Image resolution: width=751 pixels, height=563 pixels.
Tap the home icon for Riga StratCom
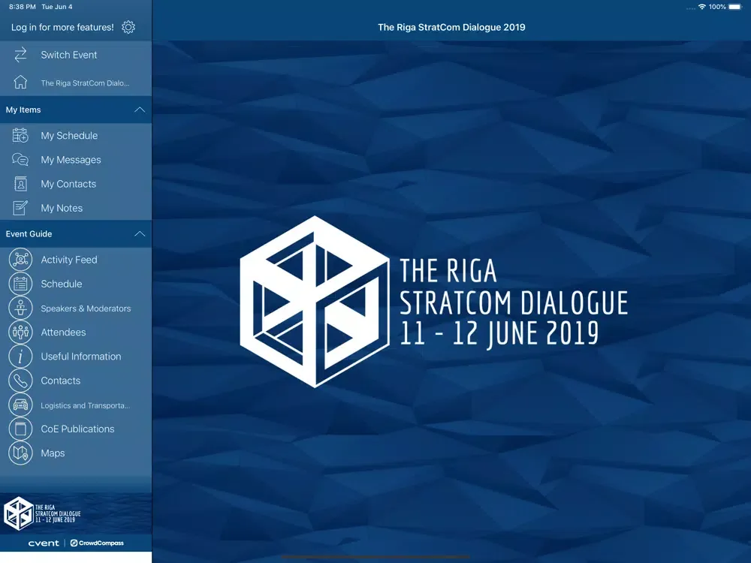point(20,83)
